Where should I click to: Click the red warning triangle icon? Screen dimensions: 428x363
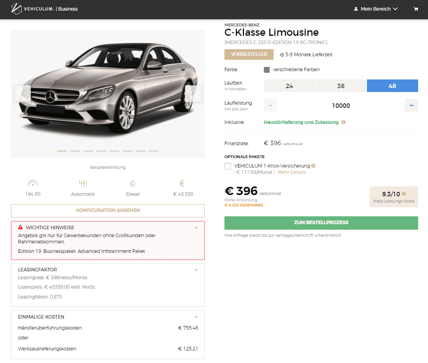tap(20, 227)
